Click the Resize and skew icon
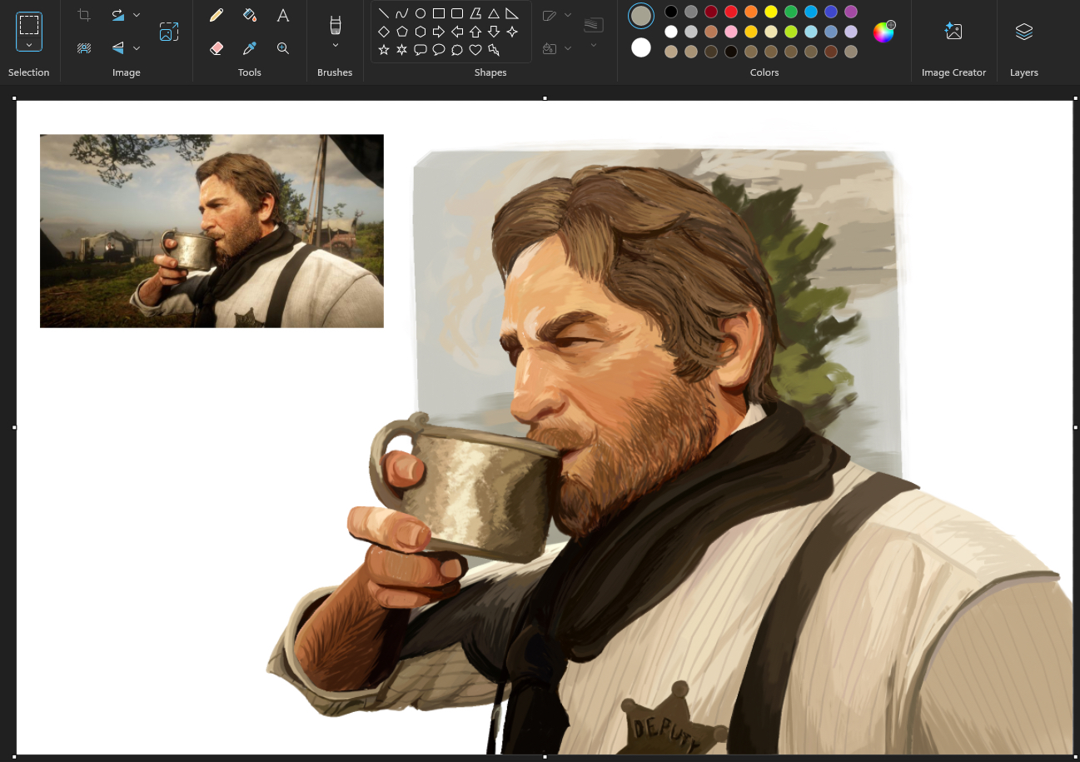This screenshot has width=1080, height=762. (x=169, y=32)
